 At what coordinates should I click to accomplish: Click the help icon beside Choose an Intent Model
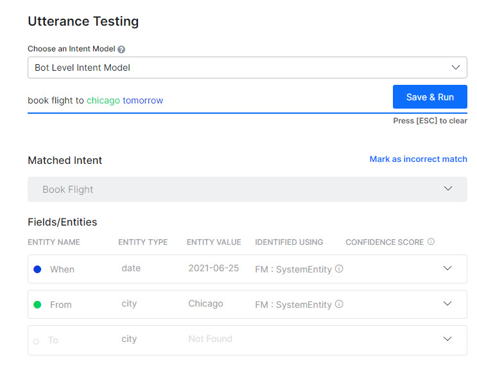[121, 49]
